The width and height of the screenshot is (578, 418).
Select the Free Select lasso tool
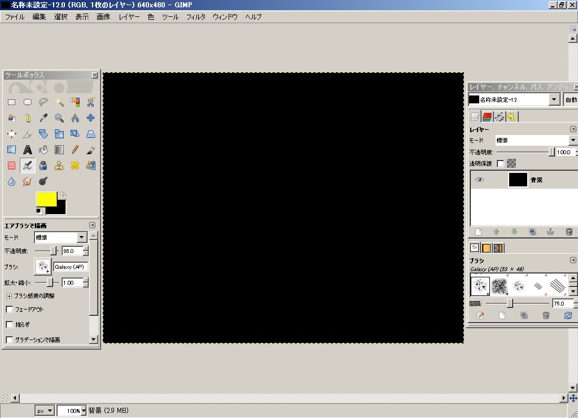43,102
